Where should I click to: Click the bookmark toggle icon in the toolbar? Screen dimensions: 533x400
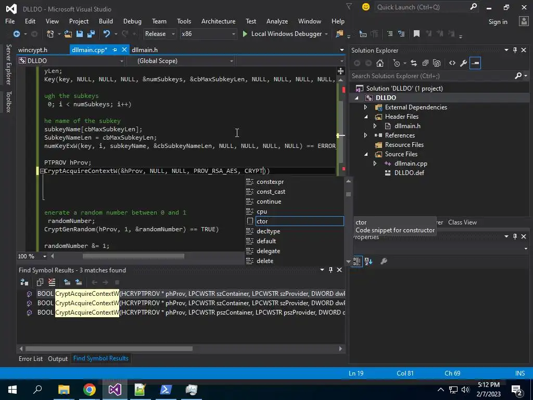[x=416, y=34]
